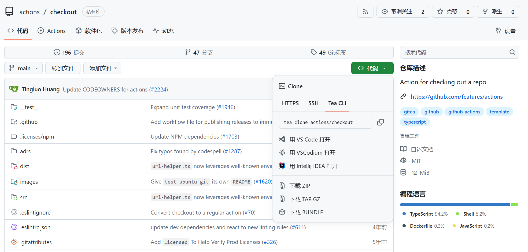Collapse the green code dropdown
528x252 pixels.
pyautogui.click(x=372, y=68)
